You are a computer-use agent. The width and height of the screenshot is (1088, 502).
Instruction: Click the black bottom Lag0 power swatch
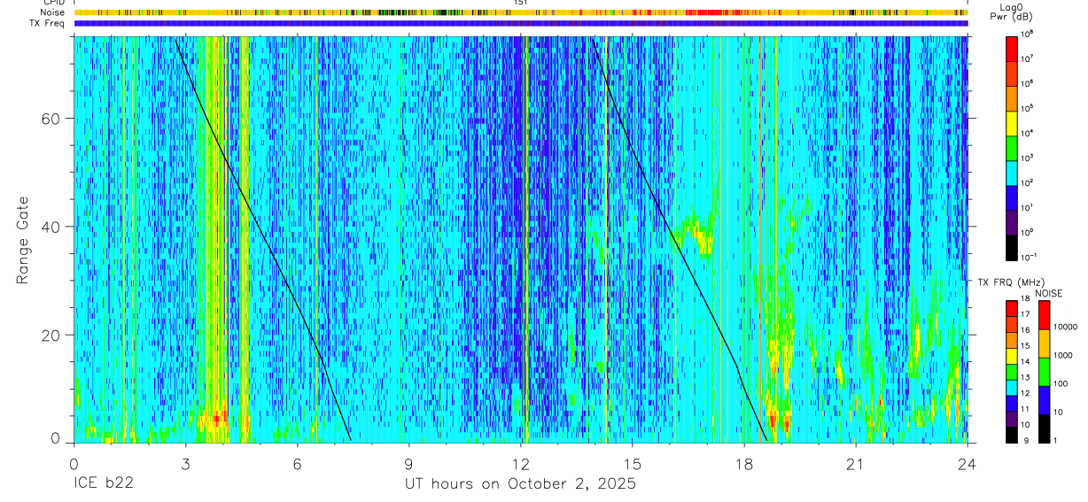point(1013,246)
